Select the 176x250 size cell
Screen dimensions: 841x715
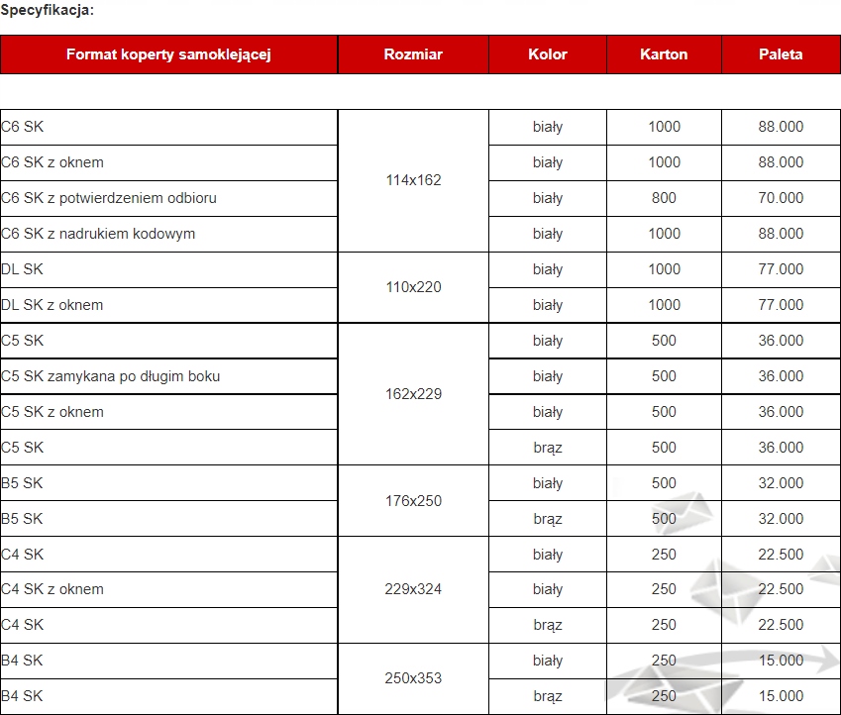413,501
